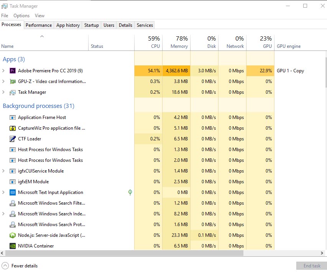Image resolution: width=327 pixels, height=272 pixels.
Task: Click the Background processes (31) header
Action: click(39, 106)
